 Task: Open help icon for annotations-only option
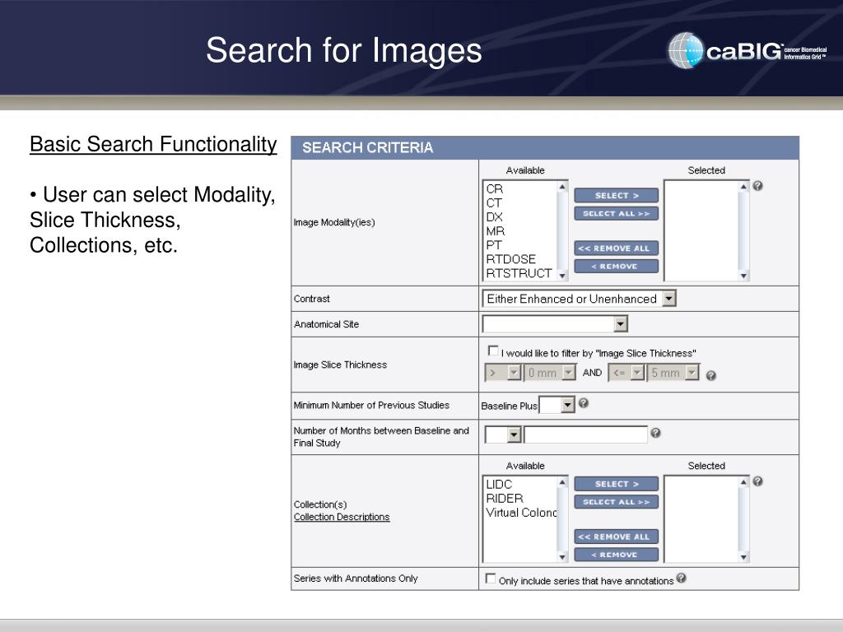[x=681, y=578]
